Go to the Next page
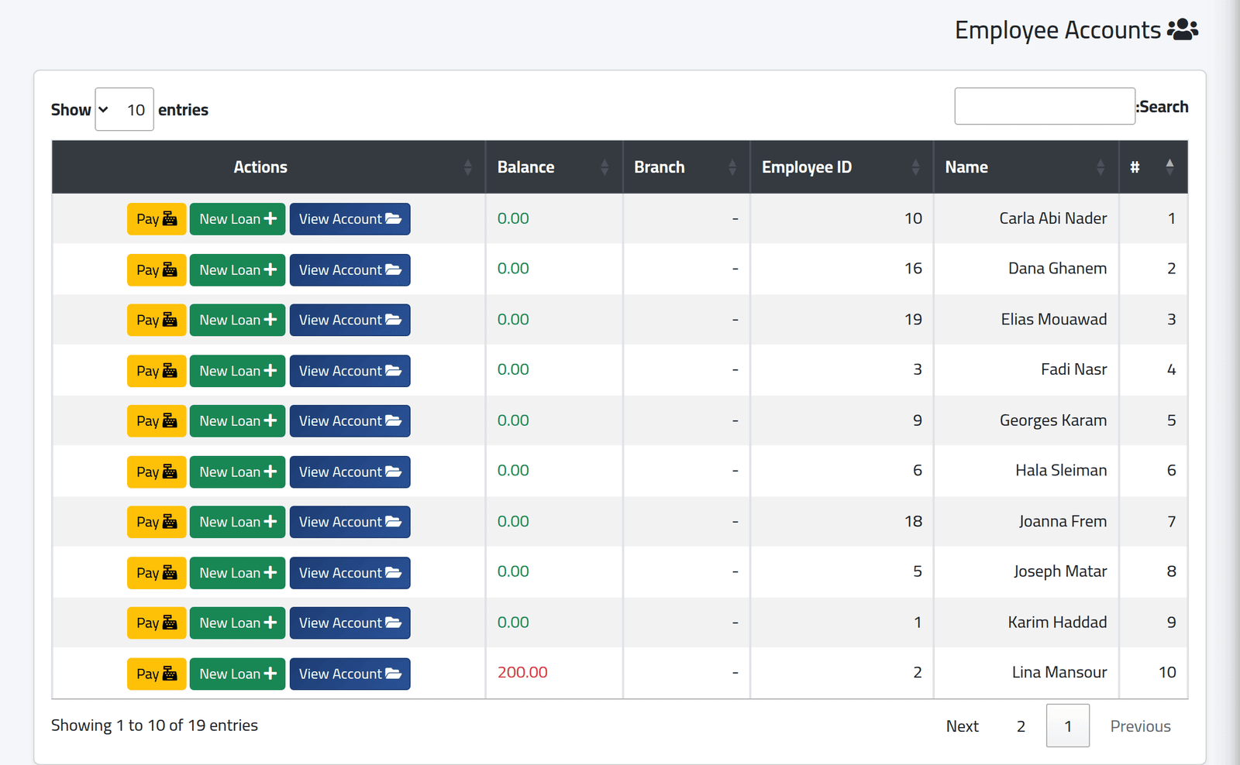Screen dimensions: 1240x765 pyautogui.click(x=963, y=726)
